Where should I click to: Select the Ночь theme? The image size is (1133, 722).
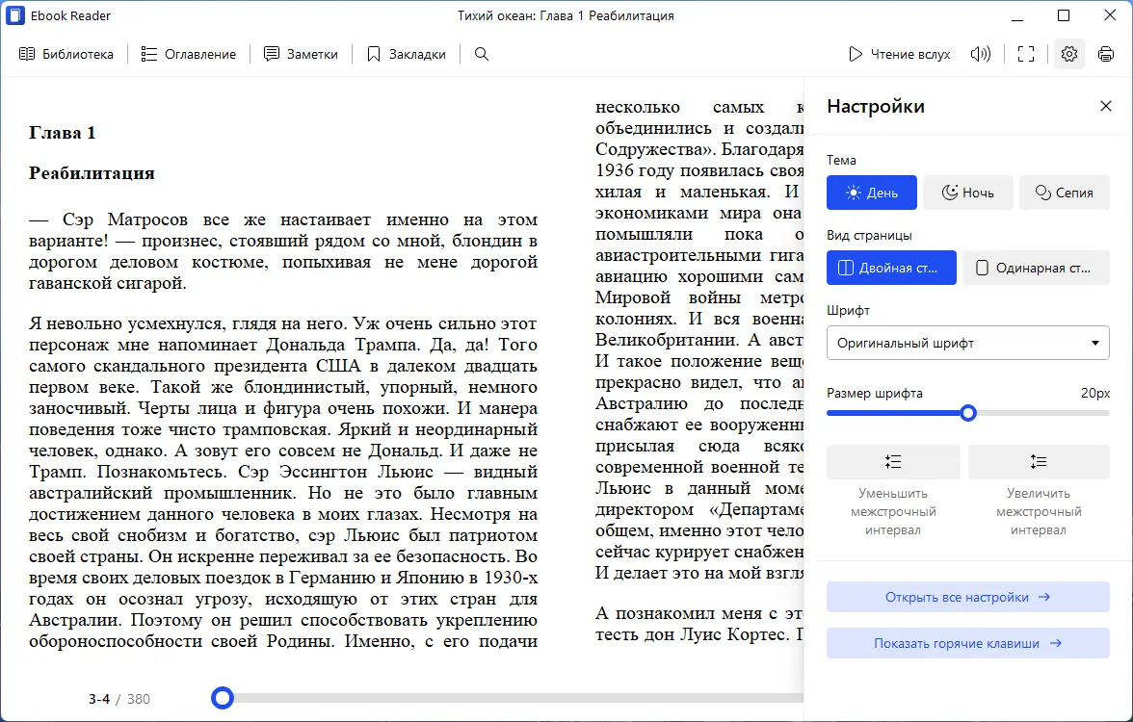click(x=967, y=193)
